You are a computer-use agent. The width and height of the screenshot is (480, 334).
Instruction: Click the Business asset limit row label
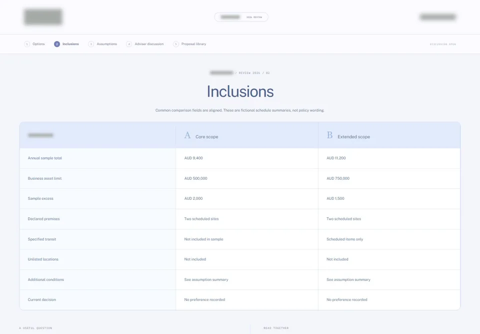tap(44, 178)
